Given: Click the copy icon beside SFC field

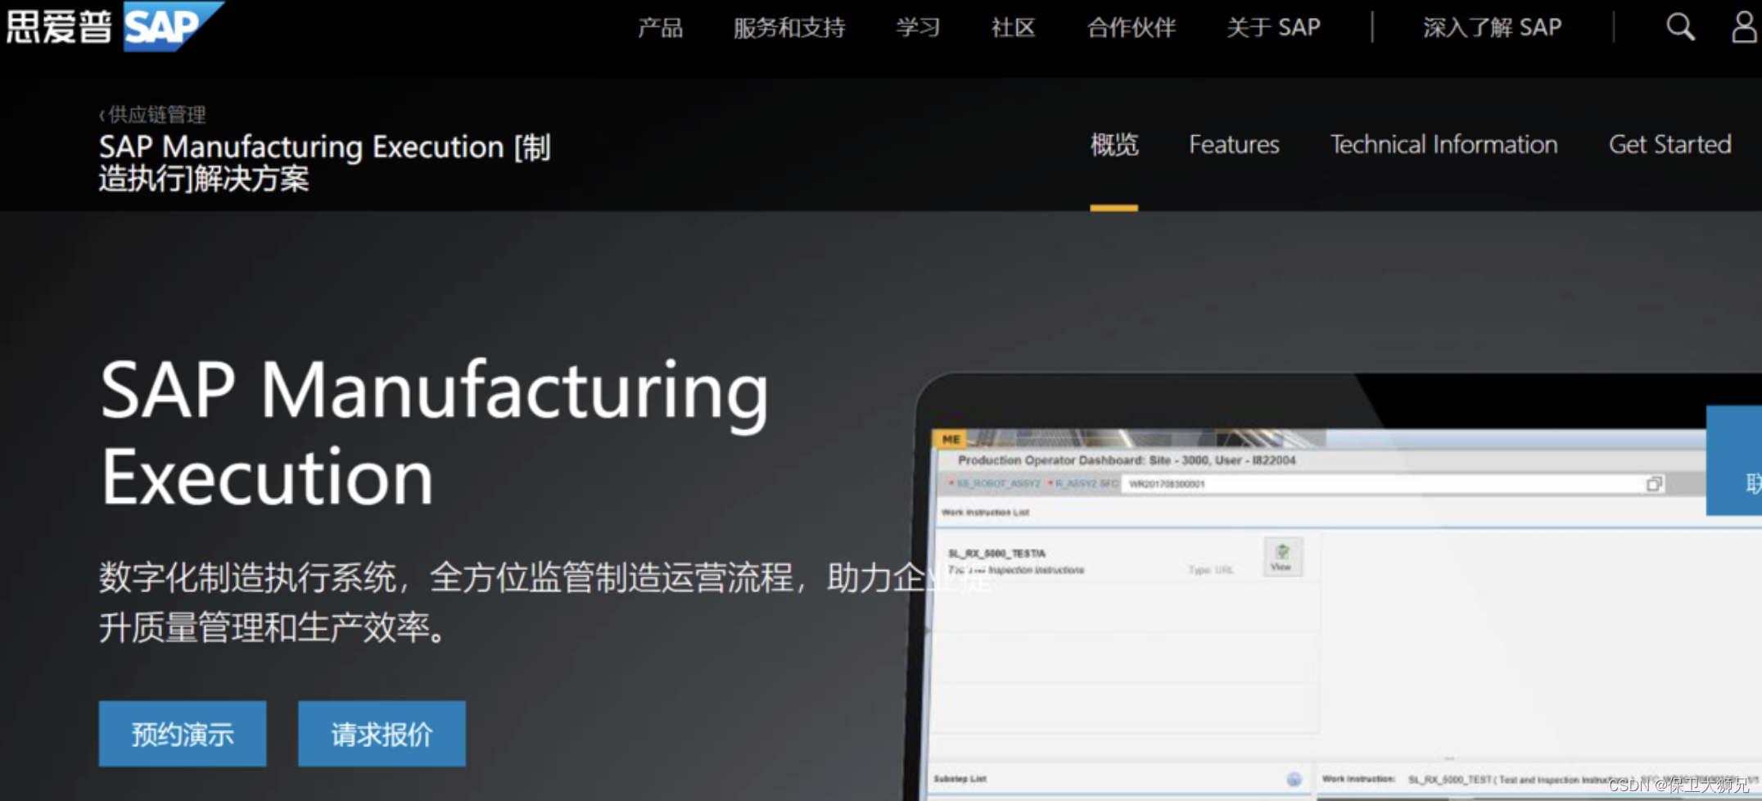Looking at the screenshot, I should pos(1654,484).
